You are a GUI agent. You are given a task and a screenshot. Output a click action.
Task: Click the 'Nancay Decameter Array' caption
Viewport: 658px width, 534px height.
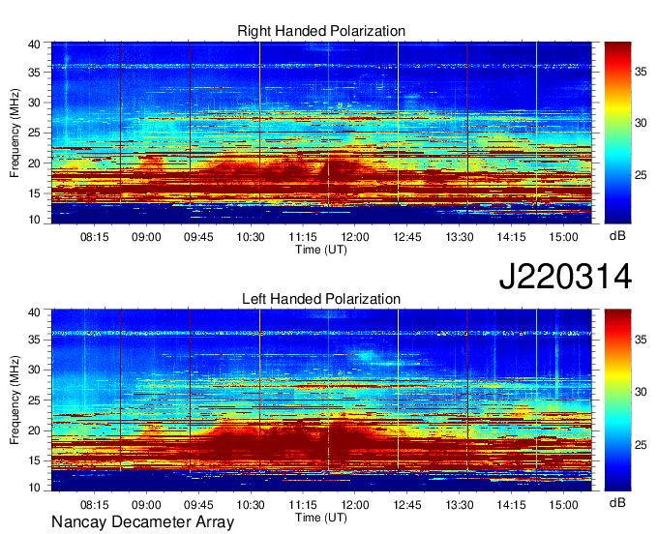(142, 521)
